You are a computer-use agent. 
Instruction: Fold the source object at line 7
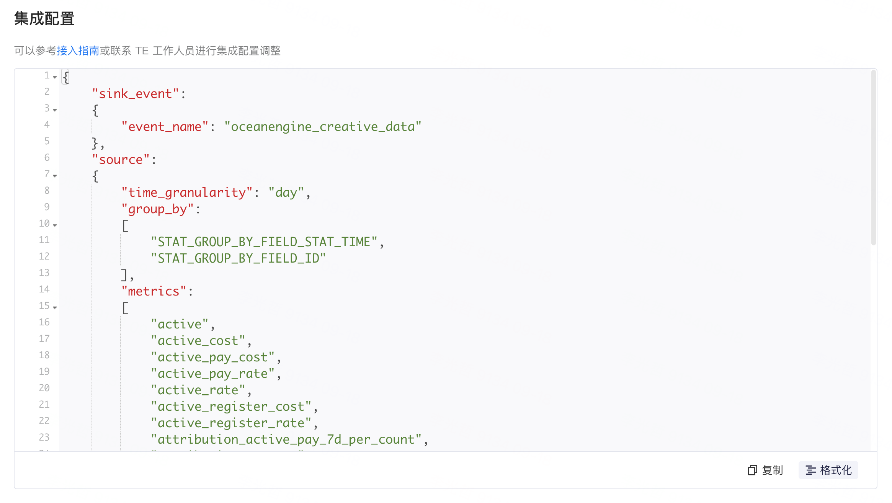55,176
